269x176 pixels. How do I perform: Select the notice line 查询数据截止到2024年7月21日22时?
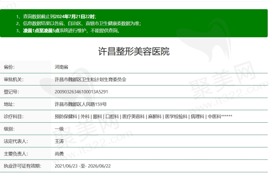tap(60, 17)
